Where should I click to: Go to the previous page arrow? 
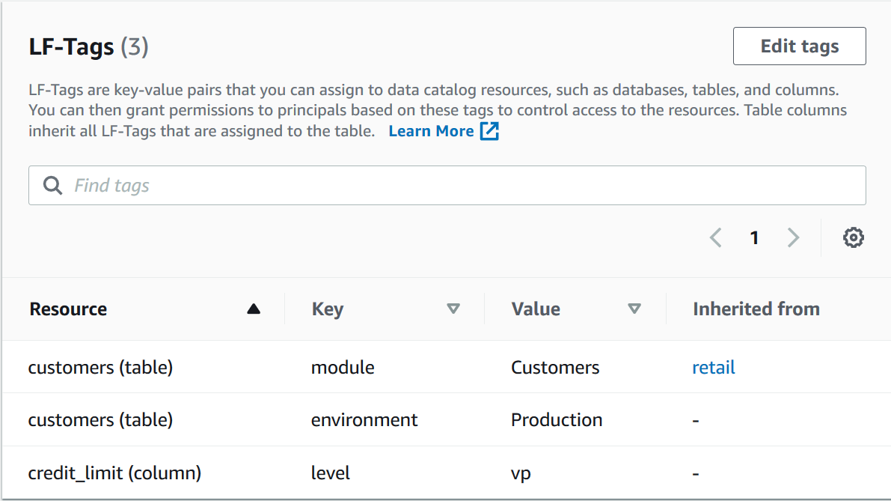pyautogui.click(x=715, y=238)
